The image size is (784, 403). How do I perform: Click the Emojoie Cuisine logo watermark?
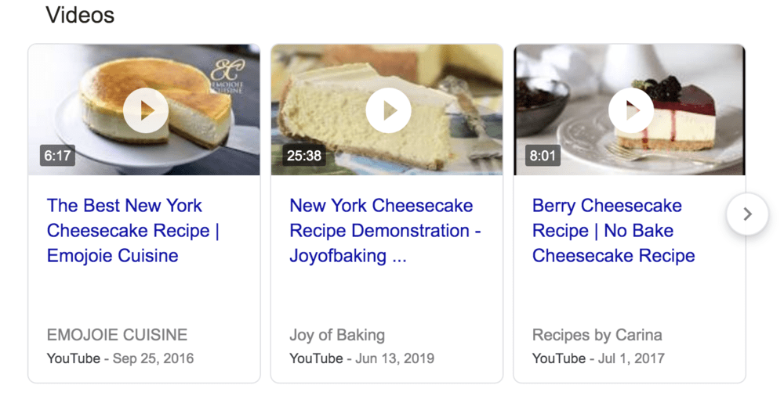point(226,76)
